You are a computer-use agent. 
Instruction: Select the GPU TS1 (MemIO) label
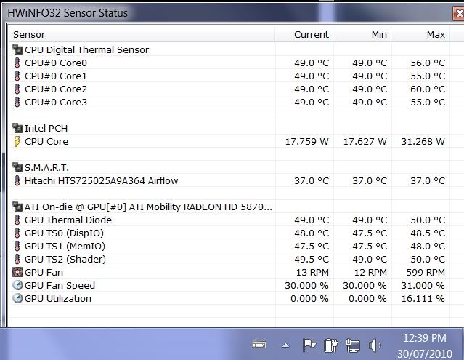65,246
